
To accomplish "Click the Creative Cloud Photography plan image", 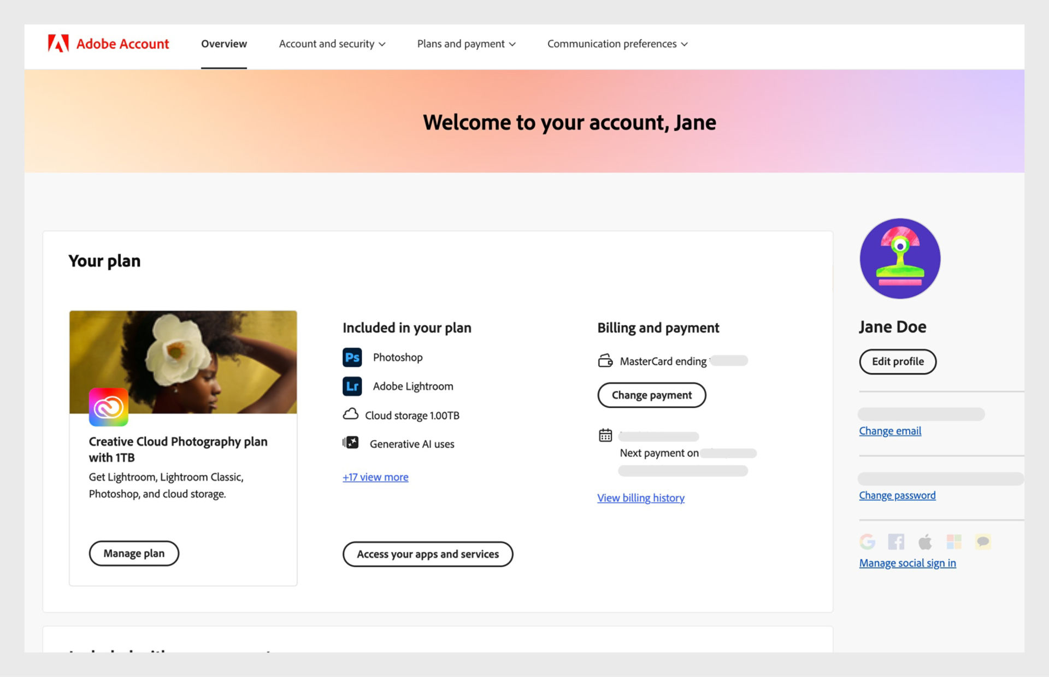I will tap(183, 362).
